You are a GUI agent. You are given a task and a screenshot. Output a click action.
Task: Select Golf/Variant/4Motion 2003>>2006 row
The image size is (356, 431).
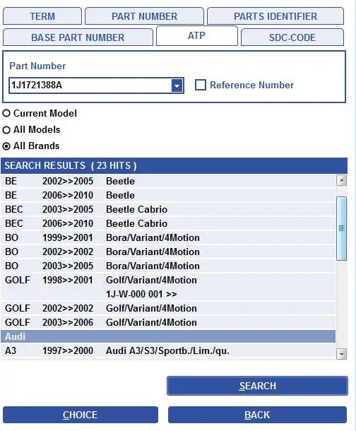point(168,322)
